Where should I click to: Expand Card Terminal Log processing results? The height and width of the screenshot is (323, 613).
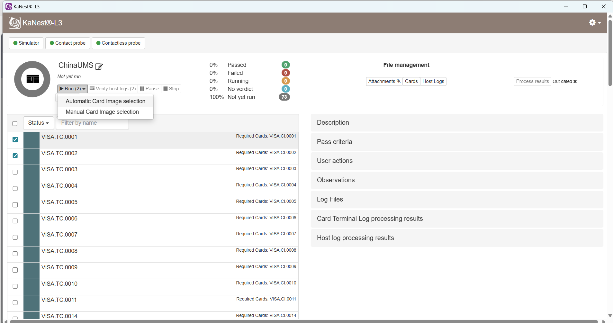tap(457, 219)
